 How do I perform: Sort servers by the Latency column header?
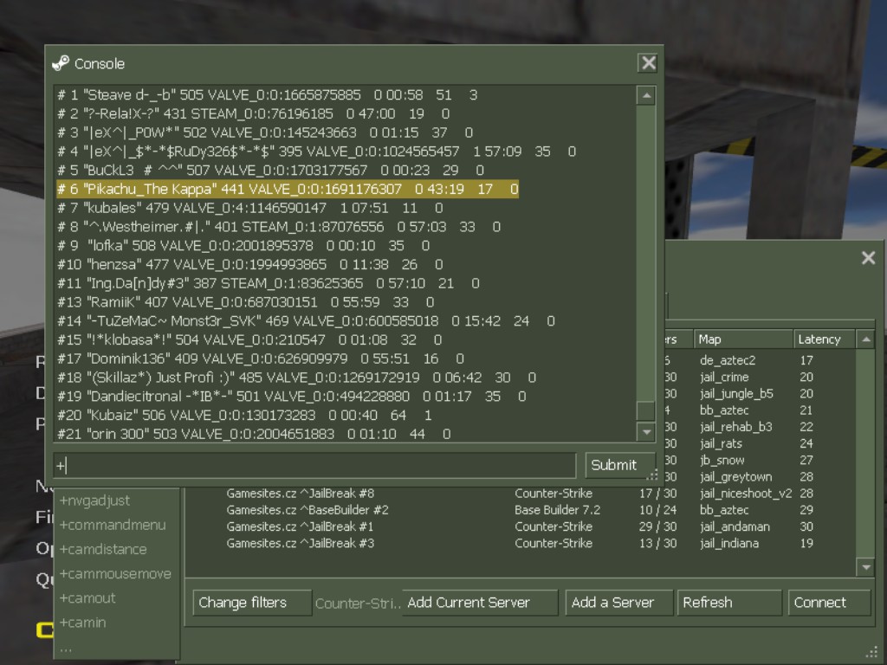coord(825,339)
